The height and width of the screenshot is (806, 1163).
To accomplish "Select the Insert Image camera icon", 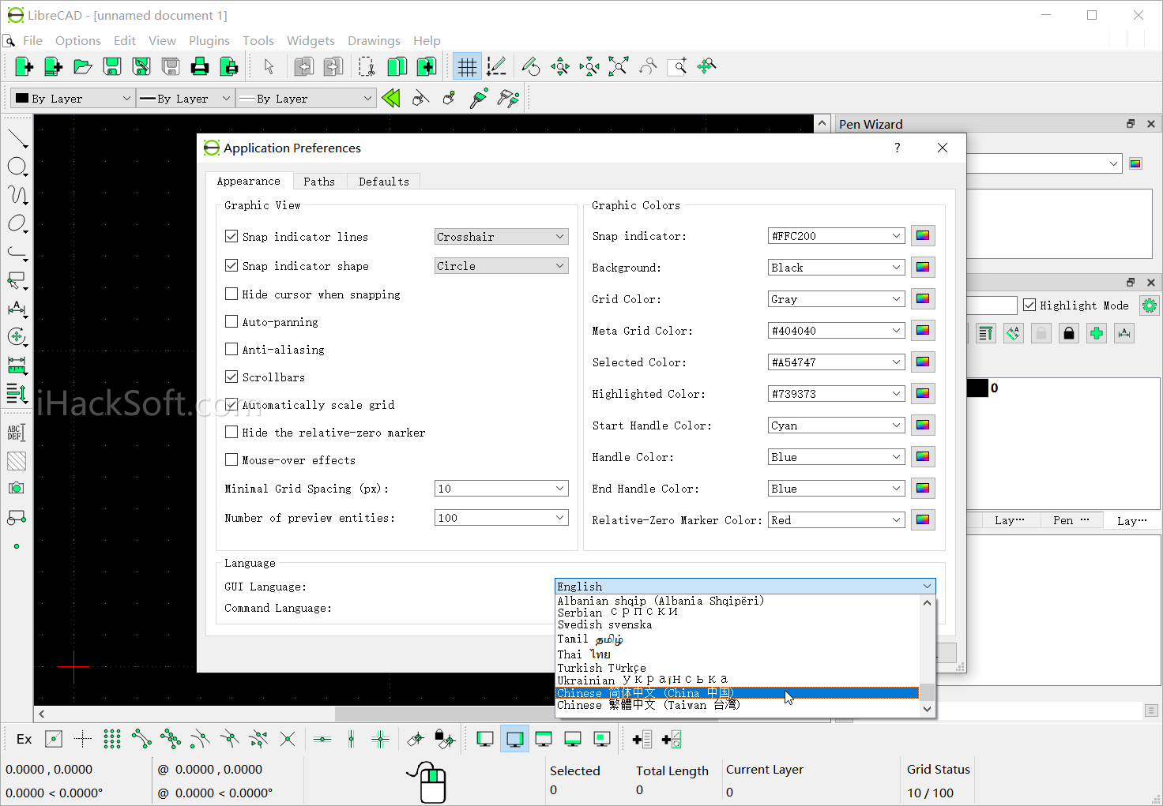I will (16, 488).
